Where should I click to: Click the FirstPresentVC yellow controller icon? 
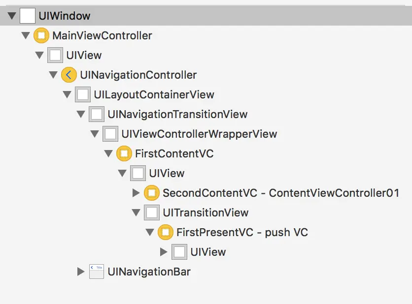point(166,232)
